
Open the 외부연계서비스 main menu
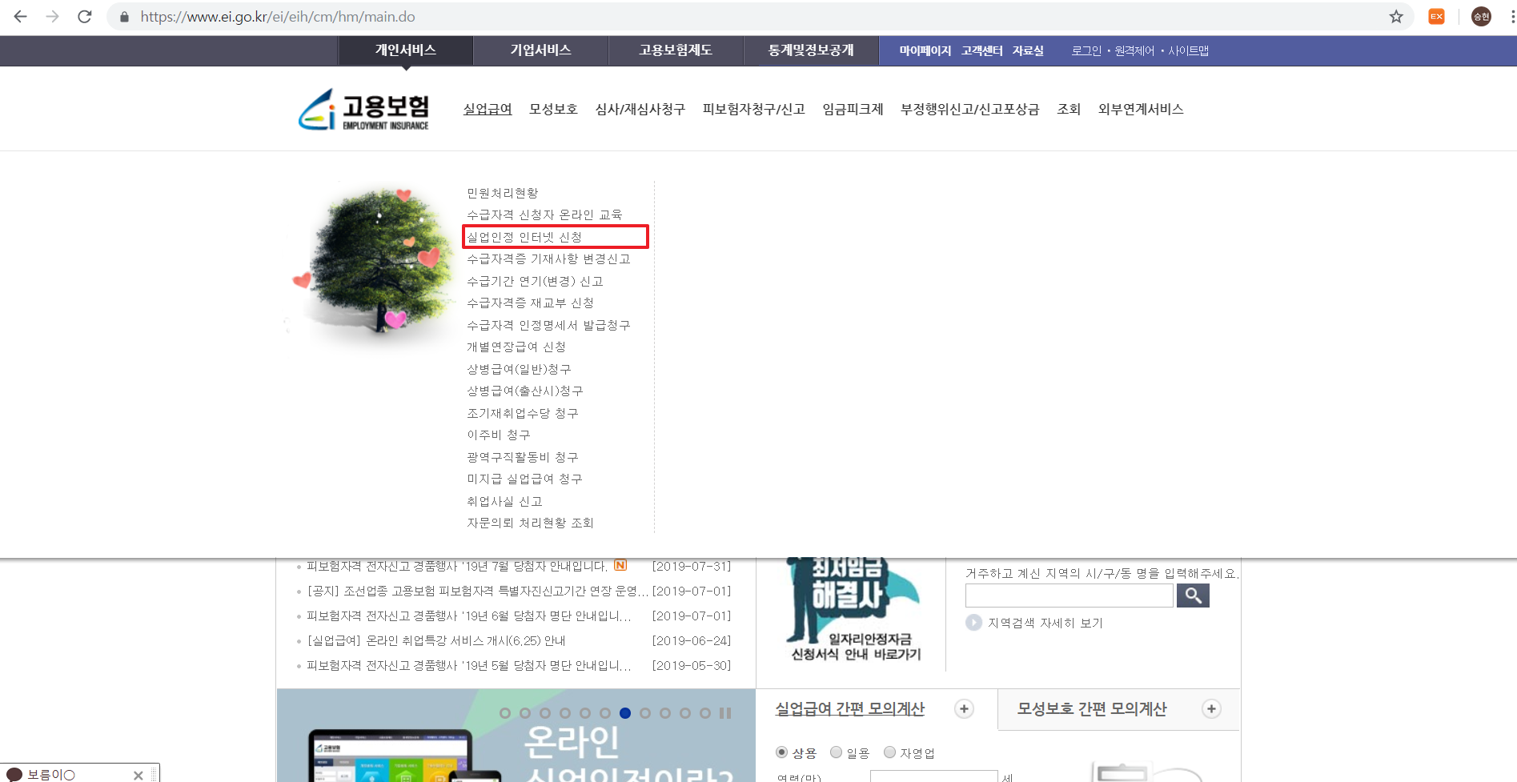tap(1141, 109)
